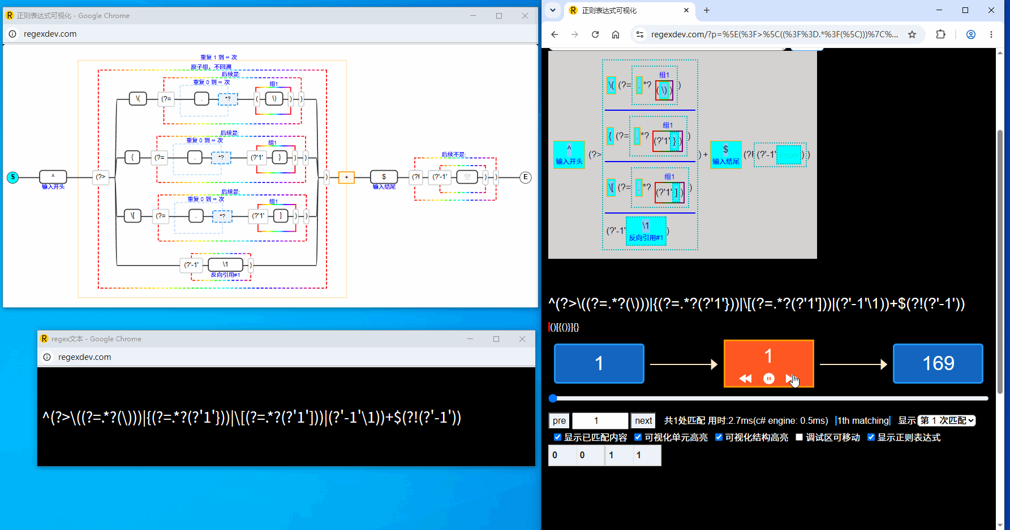Click the test string ()[{()}]{}

pyautogui.click(x=564, y=327)
